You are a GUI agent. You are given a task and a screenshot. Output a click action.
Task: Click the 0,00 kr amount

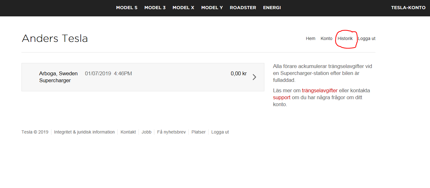click(x=239, y=74)
